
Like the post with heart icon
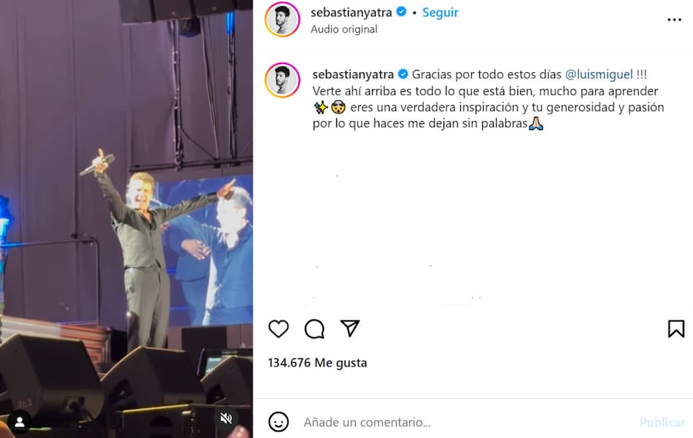click(279, 328)
